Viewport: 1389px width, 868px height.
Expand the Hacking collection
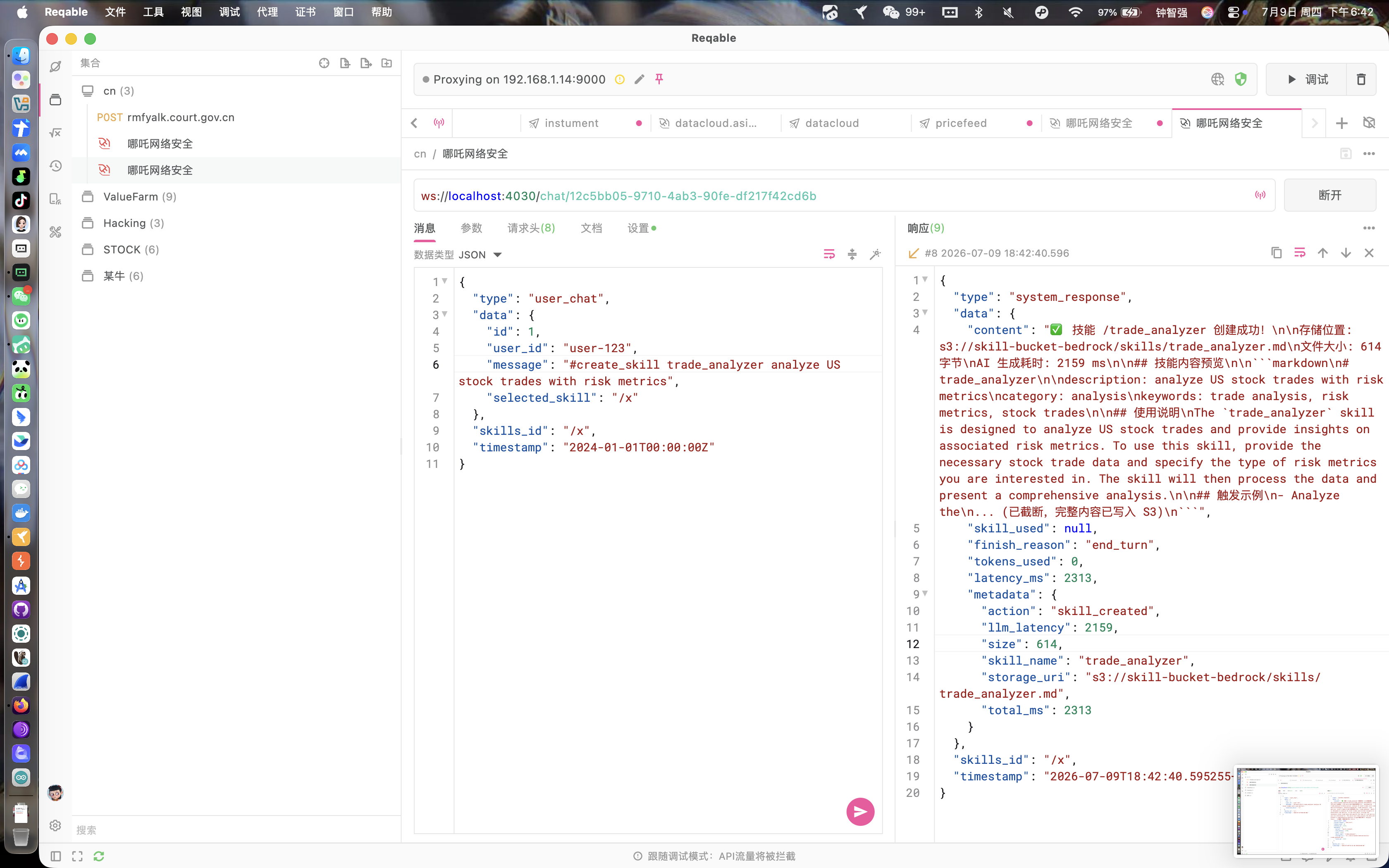click(236, 223)
